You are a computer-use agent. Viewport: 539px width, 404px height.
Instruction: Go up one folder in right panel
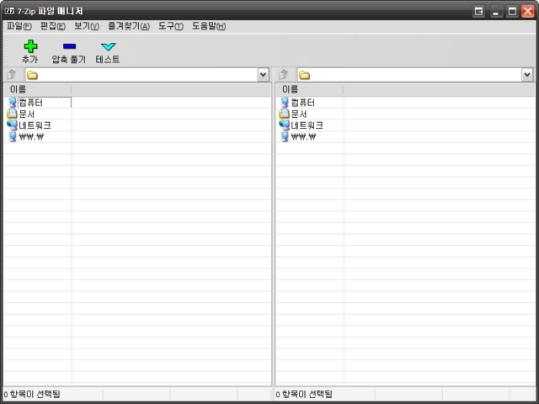(284, 75)
